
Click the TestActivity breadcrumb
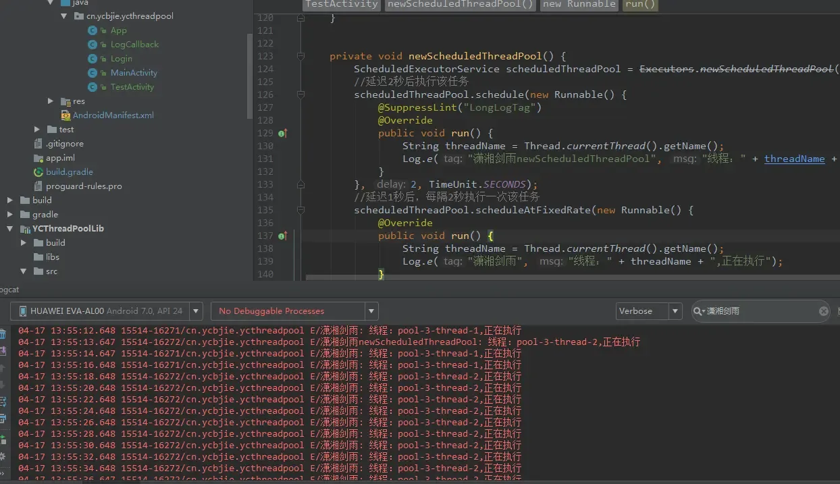[x=341, y=4]
